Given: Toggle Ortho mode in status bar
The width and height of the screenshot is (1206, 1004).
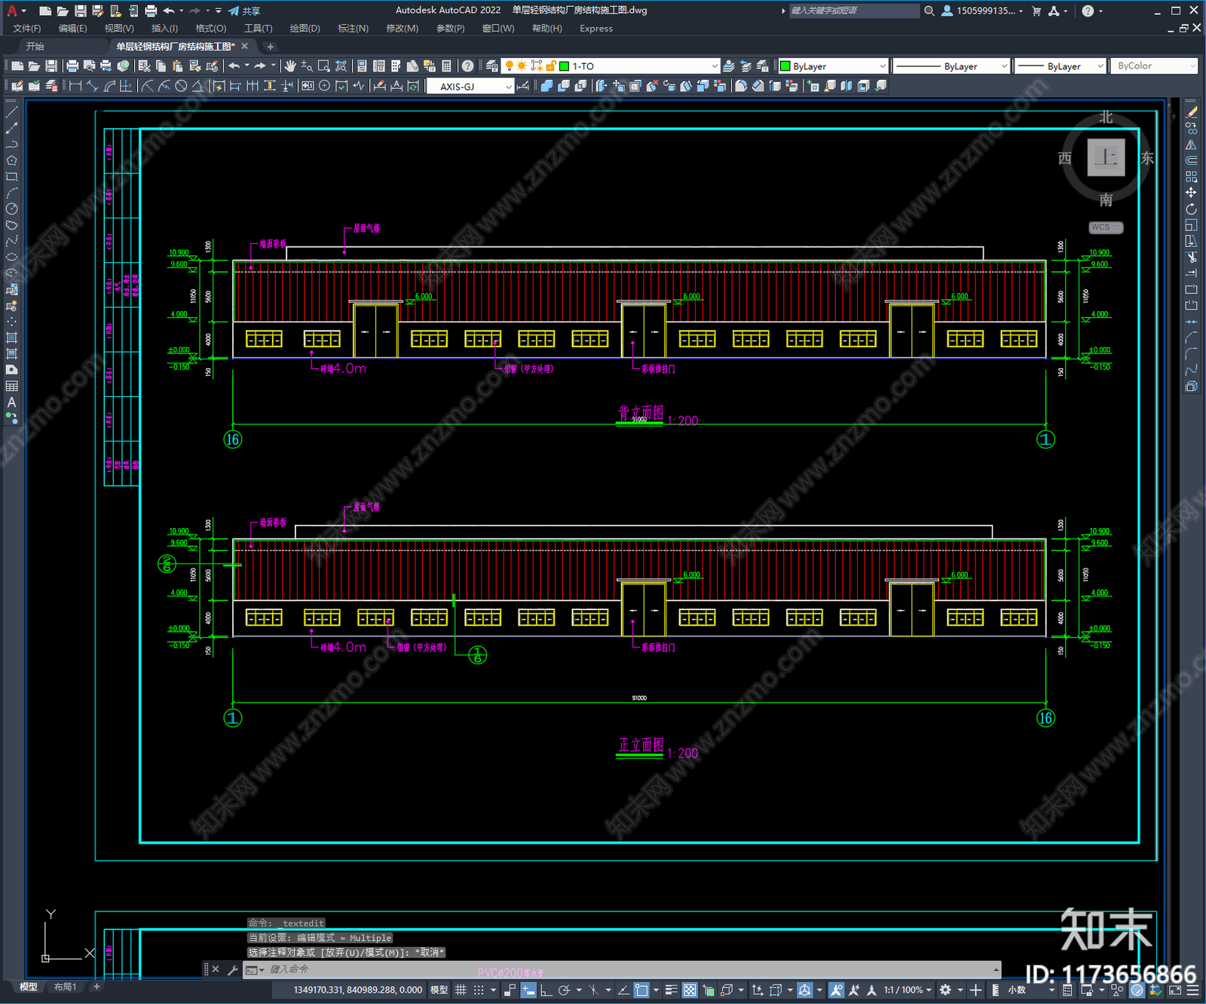Looking at the screenshot, I should coord(546,990).
